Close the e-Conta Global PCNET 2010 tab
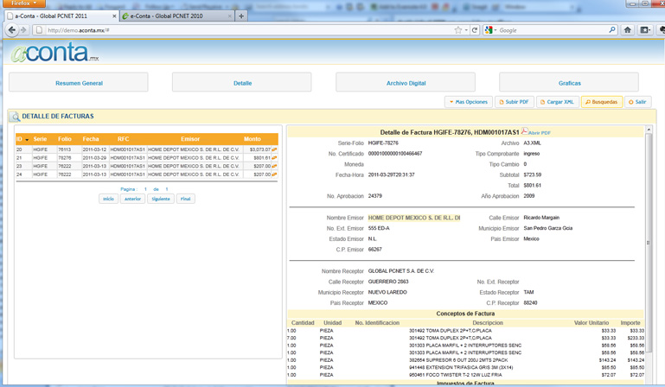The height and width of the screenshot is (387, 665). pos(230,16)
